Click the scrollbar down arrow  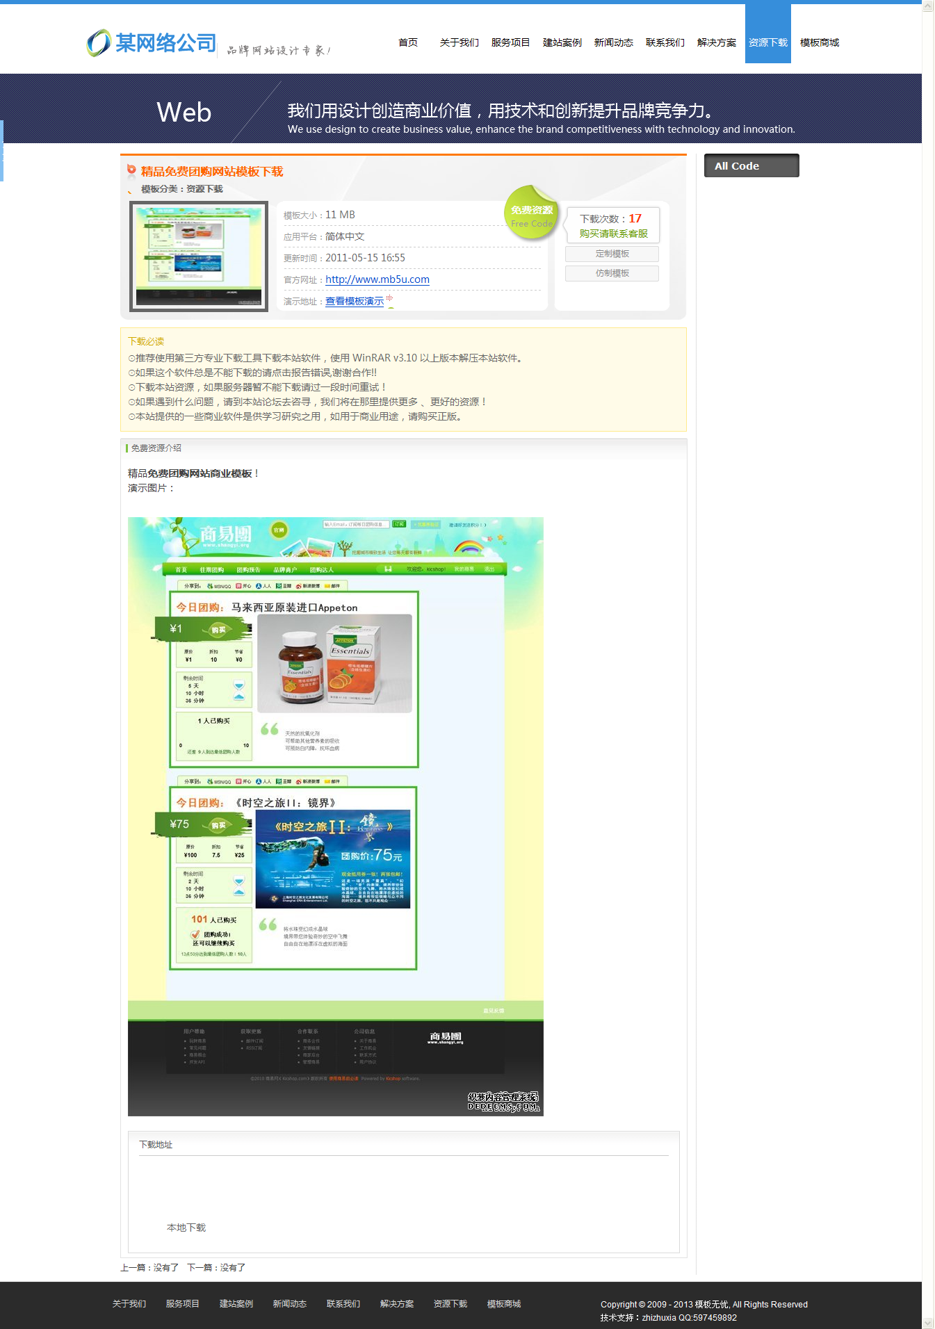coord(928,1322)
